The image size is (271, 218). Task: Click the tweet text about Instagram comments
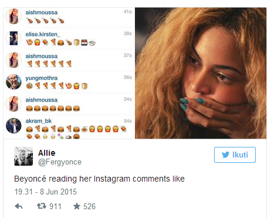(99, 179)
